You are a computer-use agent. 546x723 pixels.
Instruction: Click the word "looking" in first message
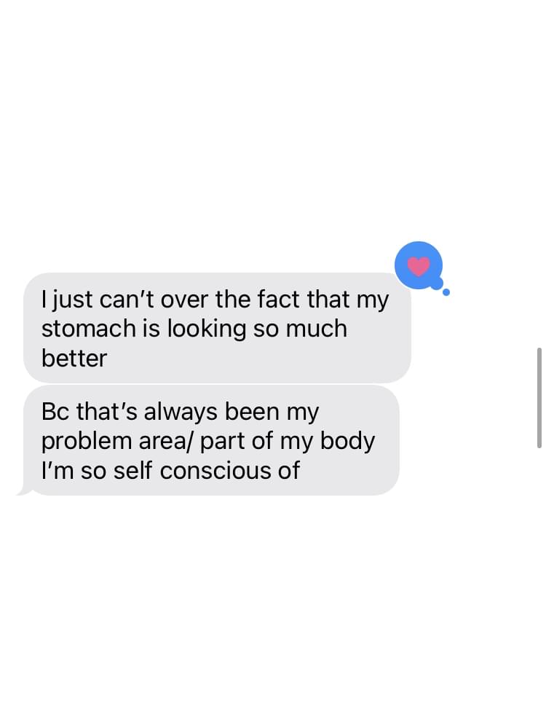(x=207, y=329)
